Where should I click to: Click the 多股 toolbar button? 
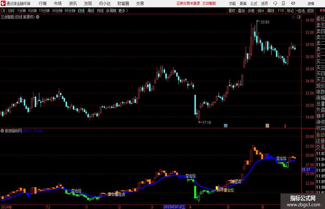[x=251, y=11]
